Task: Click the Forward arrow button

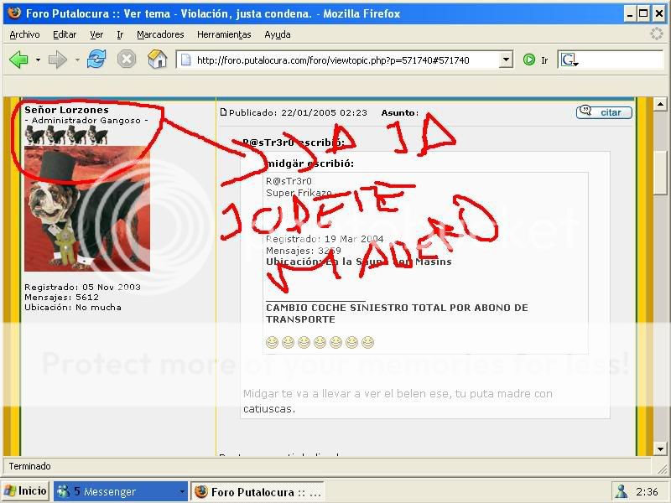Action: [x=57, y=60]
